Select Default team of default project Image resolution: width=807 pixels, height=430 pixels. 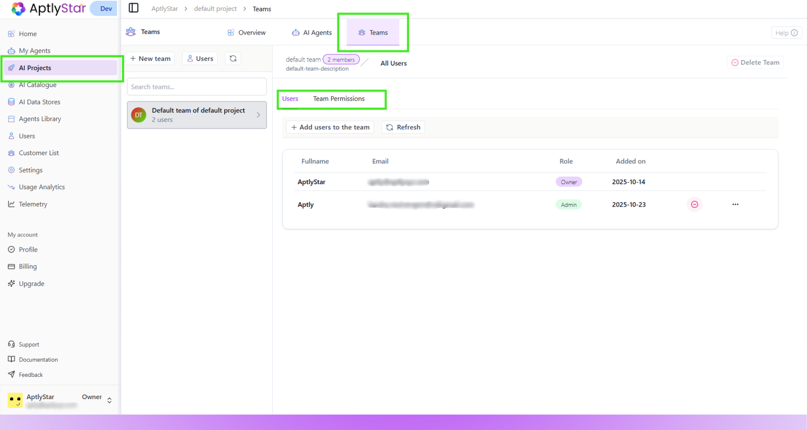197,115
